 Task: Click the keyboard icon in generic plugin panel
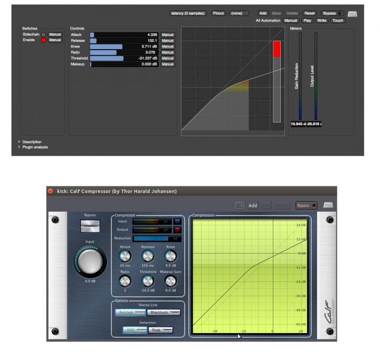(352, 14)
